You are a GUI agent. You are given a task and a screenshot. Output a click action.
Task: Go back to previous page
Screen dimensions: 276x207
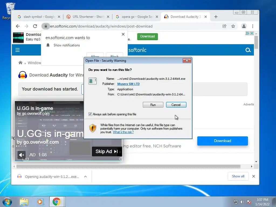click(18, 26)
